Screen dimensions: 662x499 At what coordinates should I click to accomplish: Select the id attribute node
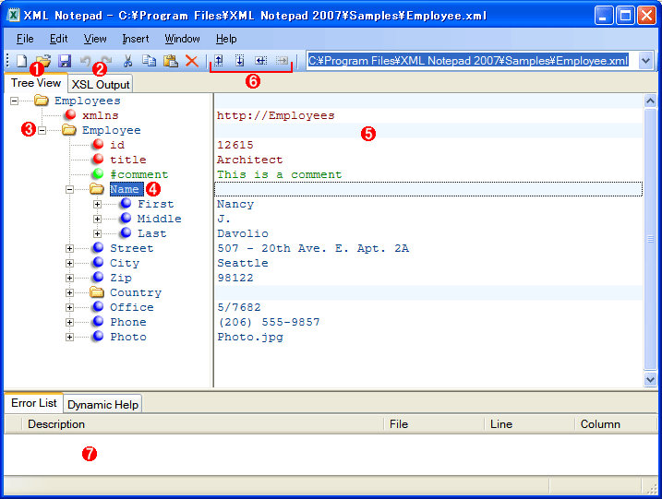click(x=117, y=145)
